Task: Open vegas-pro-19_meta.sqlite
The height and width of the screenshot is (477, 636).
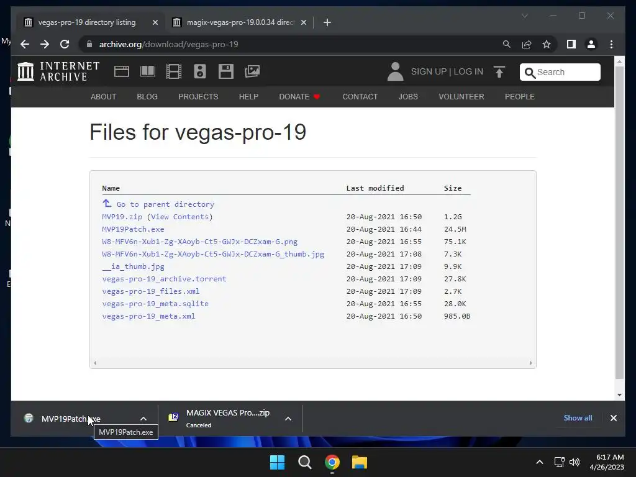Action: pyautogui.click(x=155, y=304)
